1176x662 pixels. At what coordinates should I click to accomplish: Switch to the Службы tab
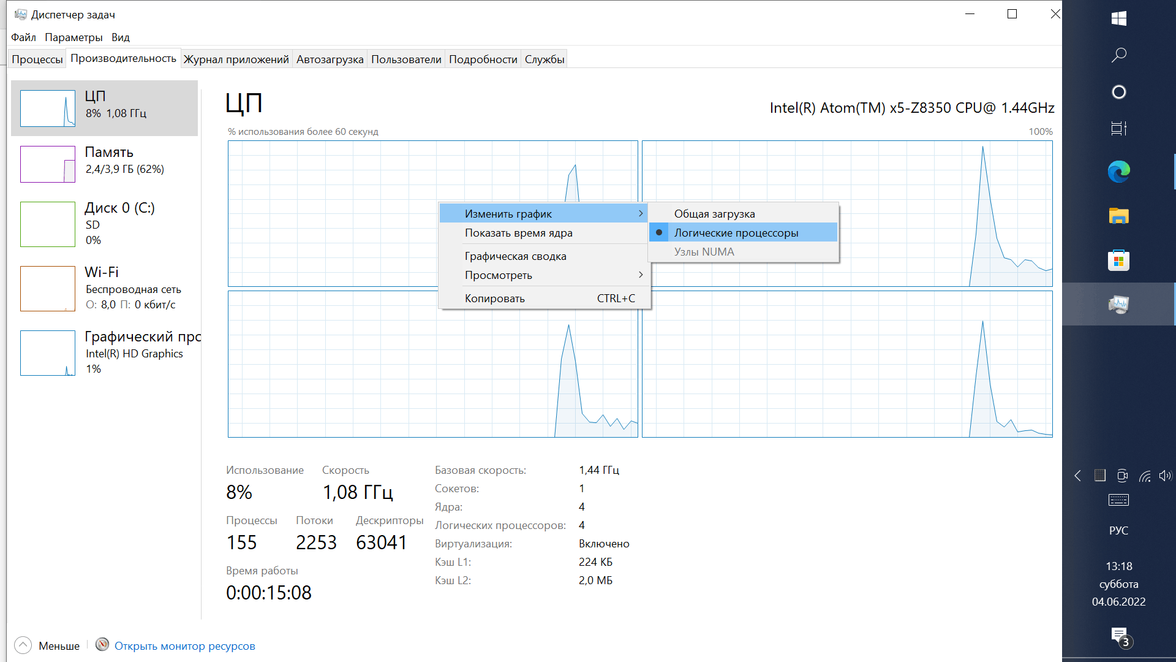click(545, 59)
